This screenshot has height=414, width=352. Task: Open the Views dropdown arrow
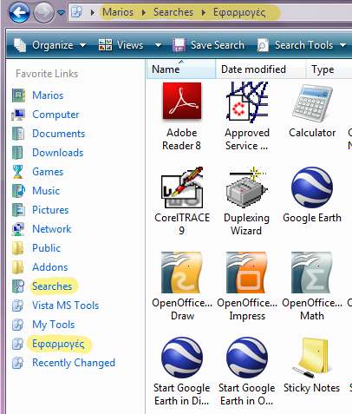click(158, 45)
